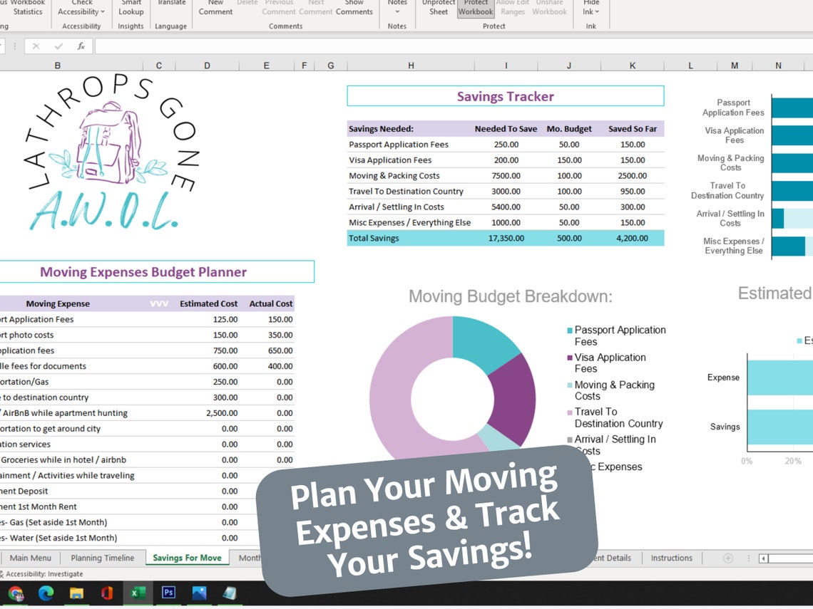
Task: Switch to the Planning Timeline sheet
Action: (x=104, y=558)
